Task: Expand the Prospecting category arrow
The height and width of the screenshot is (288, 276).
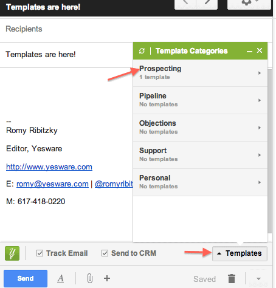Action: click(260, 73)
